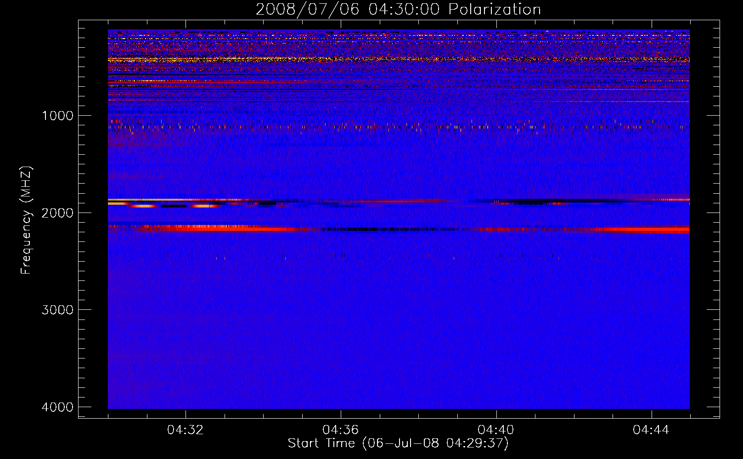Select the 4000 frequency tick label
Screen dimensions: 743x459
[57, 407]
